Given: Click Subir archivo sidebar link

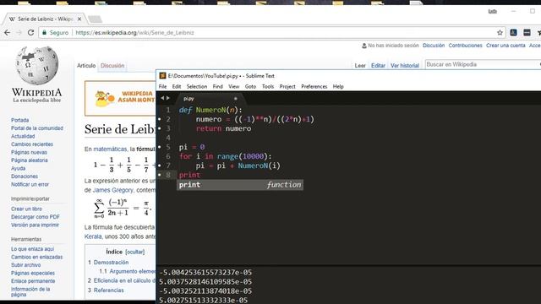Looking at the screenshot, I should (x=26, y=265).
